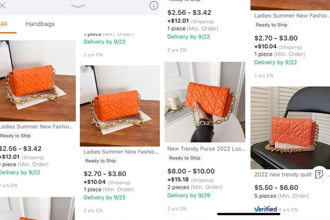This screenshot has height=220, width=330.
Task: Open the $2.56 - $3.42 bag photo on wooden table
Action: click(x=38, y=81)
